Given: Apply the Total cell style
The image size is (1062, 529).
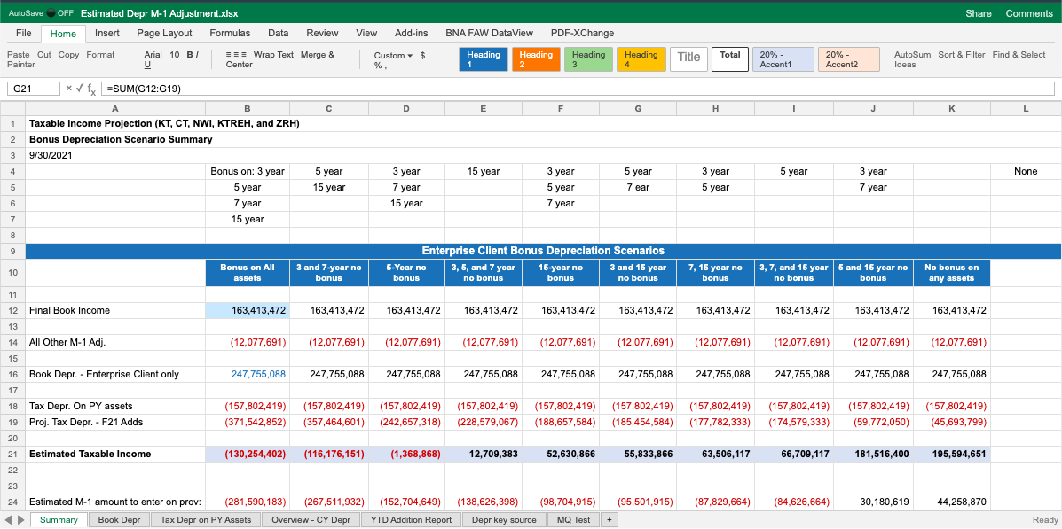Looking at the screenshot, I should pos(730,58).
